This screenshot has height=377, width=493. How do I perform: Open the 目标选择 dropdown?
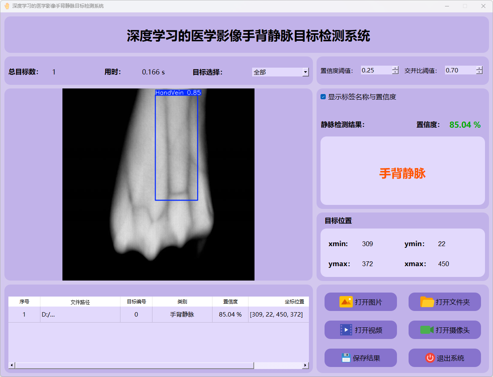click(305, 72)
